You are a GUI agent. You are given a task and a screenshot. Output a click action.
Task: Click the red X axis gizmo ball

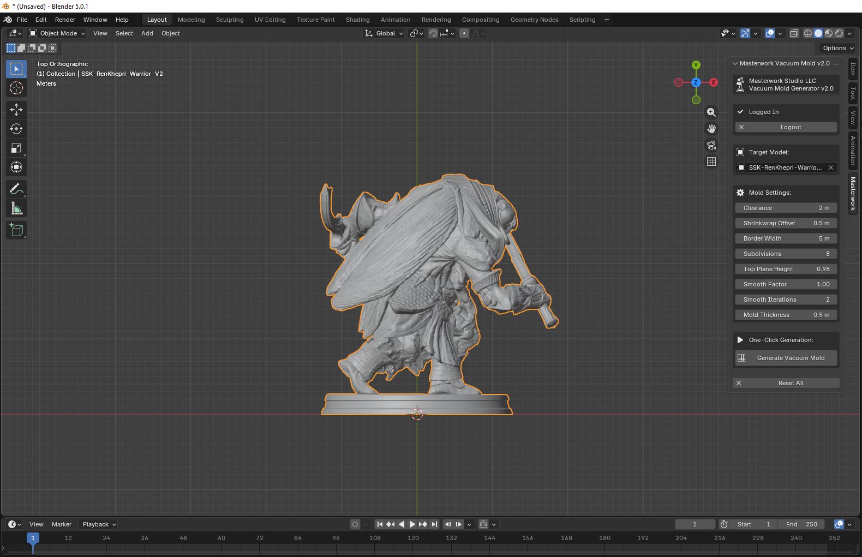(714, 82)
